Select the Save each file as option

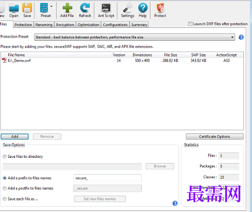point(5,199)
